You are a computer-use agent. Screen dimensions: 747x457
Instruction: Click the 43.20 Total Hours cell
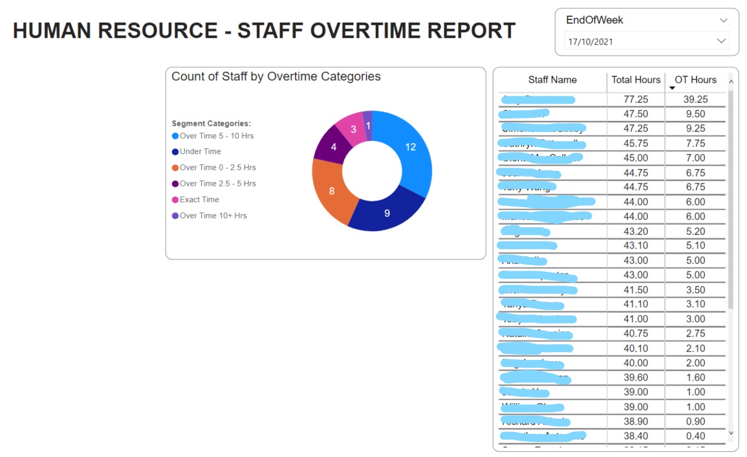pyautogui.click(x=636, y=231)
